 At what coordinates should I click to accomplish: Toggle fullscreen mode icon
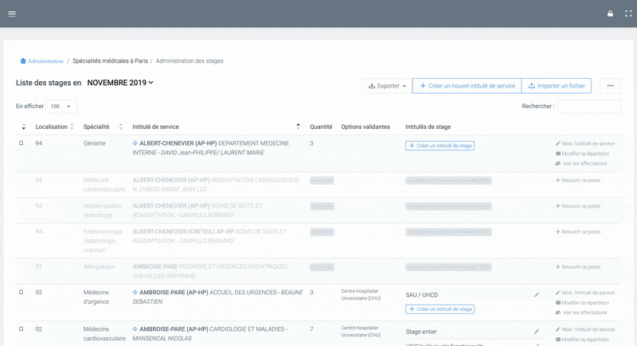click(x=627, y=14)
